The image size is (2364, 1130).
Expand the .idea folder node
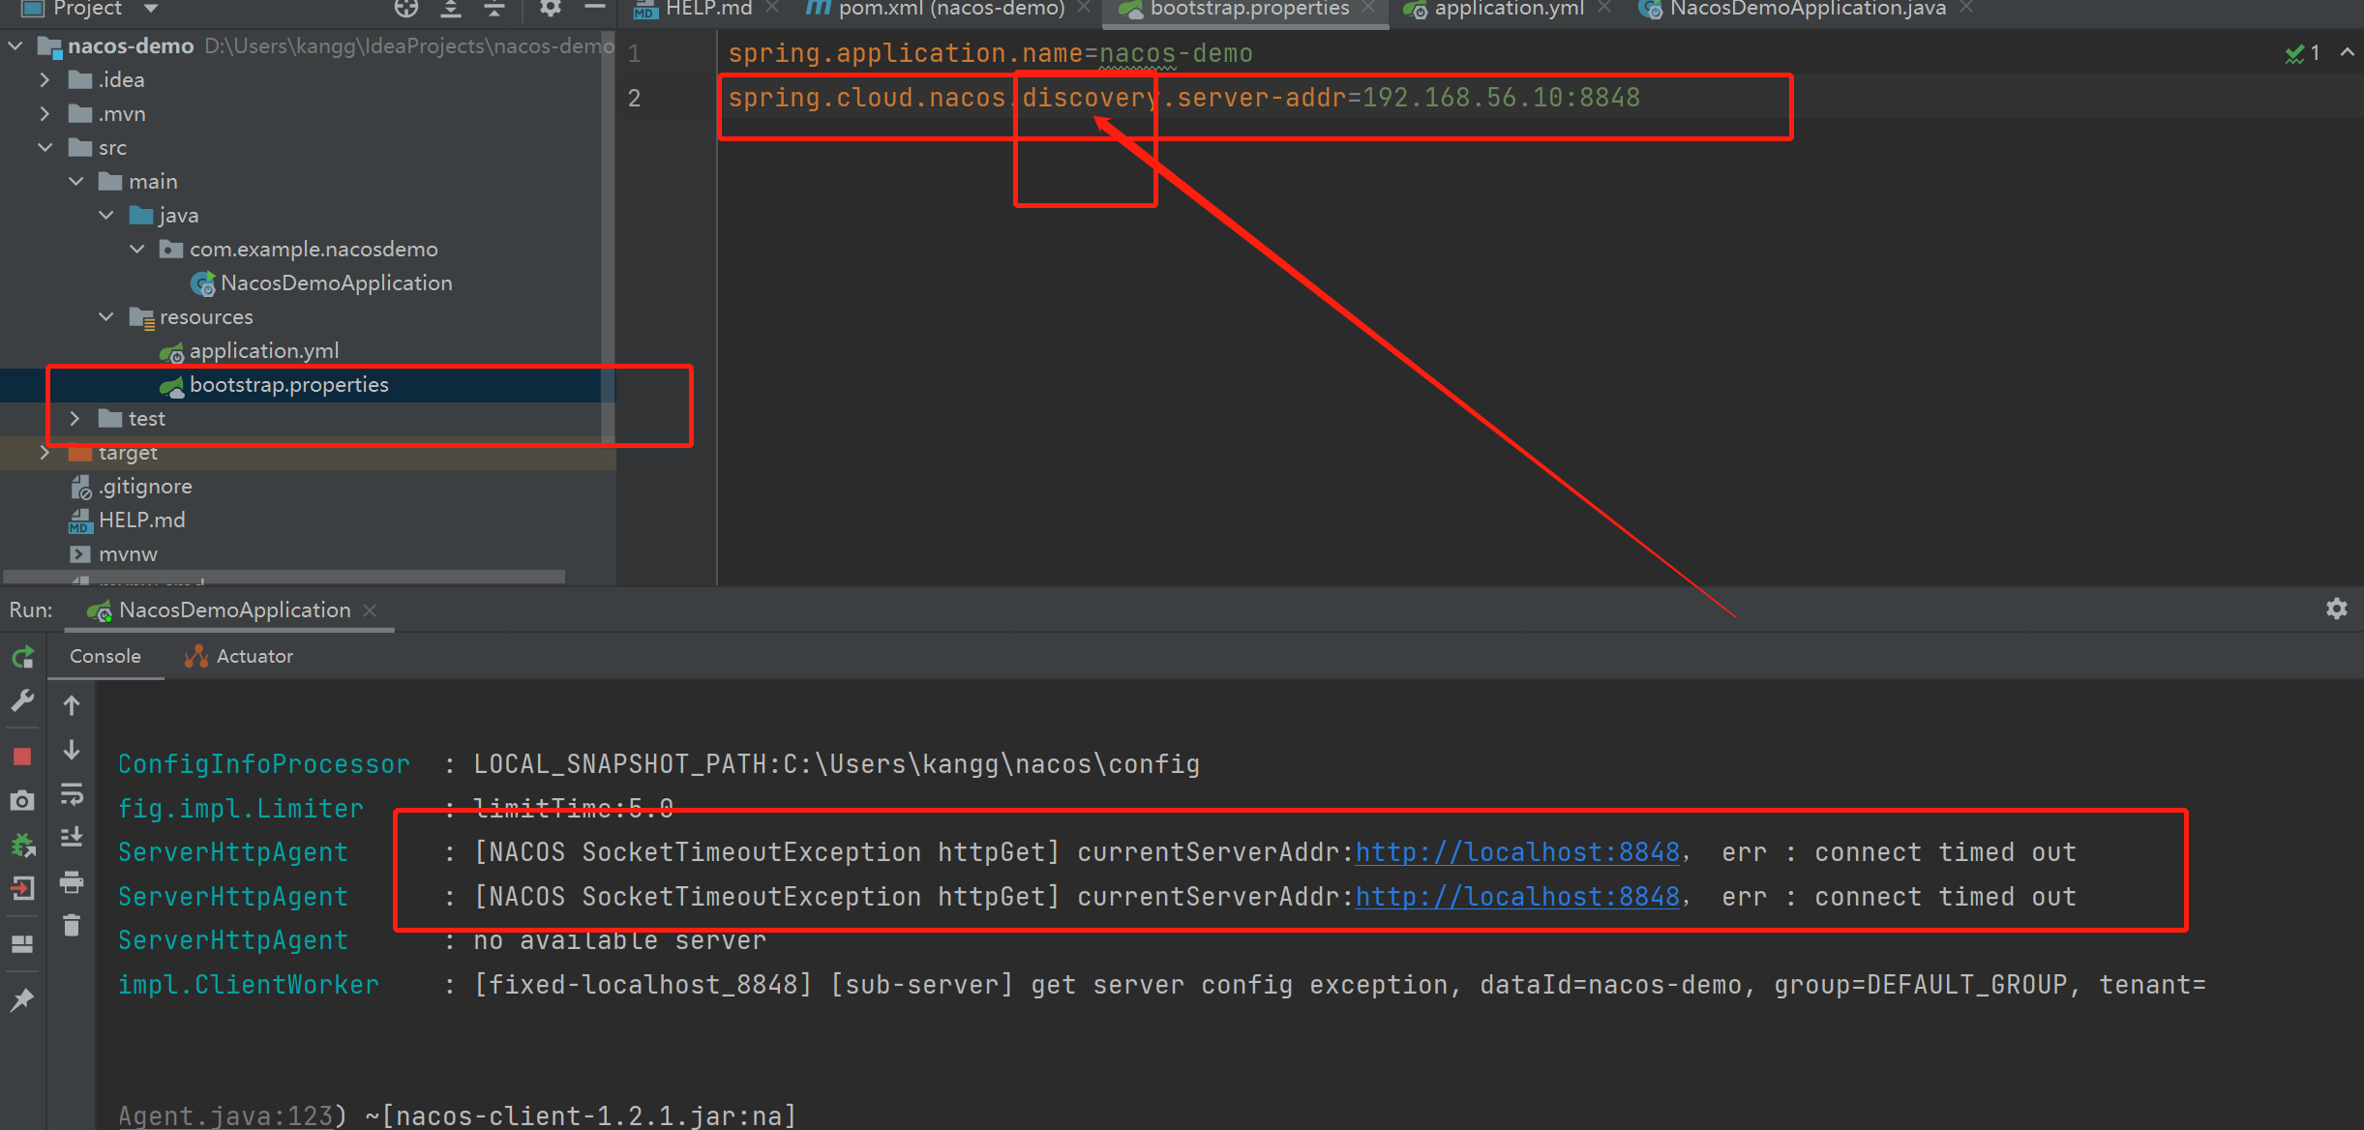point(45,80)
